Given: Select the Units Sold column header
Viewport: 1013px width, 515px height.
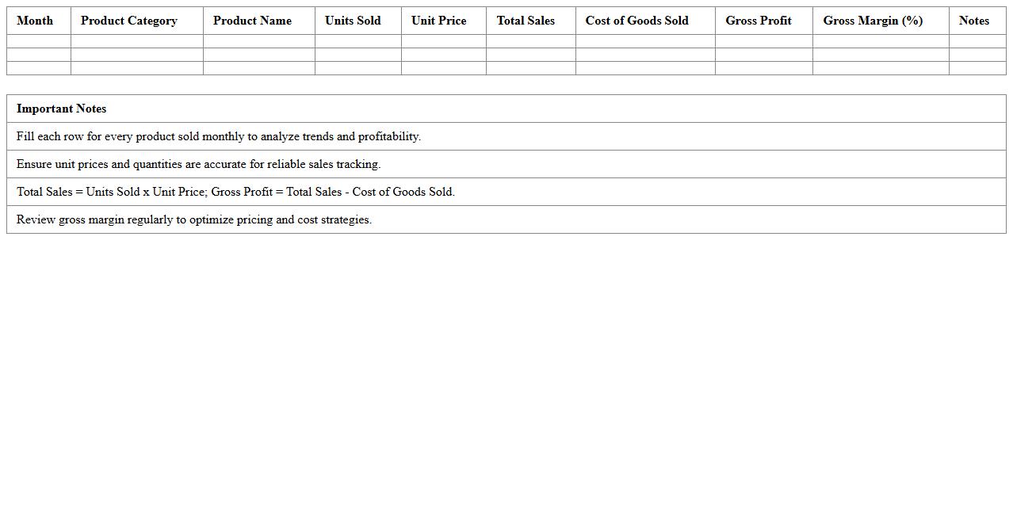Looking at the screenshot, I should (353, 21).
